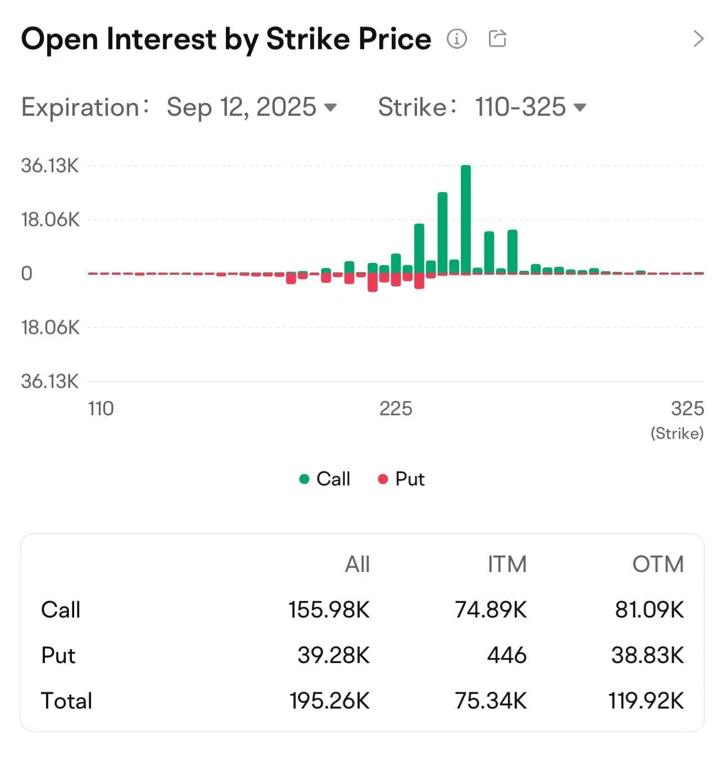Open details with the right chevron arrow
Screen dimensions: 725x772
tap(698, 39)
